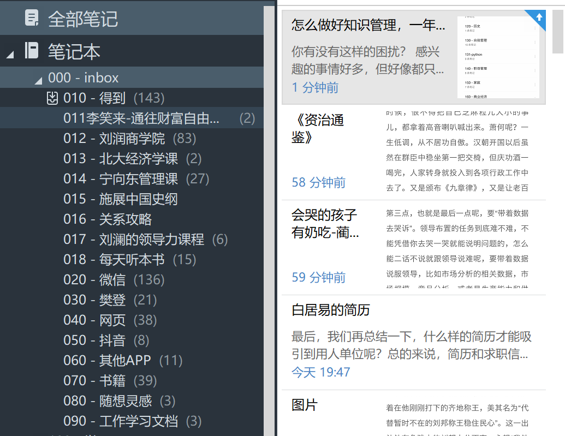Image resolution: width=565 pixels, height=436 pixels.
Task: Click the 59 分钟前 timestamp
Action: (319, 277)
